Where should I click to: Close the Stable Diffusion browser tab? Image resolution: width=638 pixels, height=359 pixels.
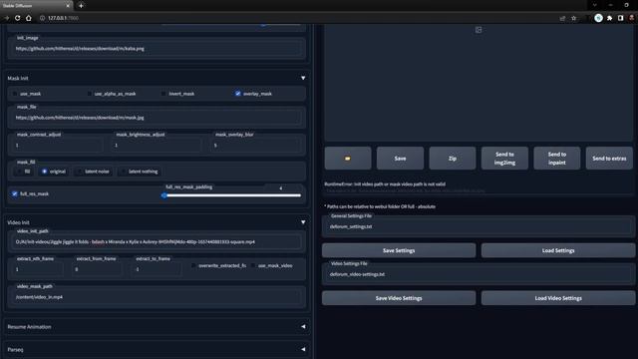coord(68,6)
